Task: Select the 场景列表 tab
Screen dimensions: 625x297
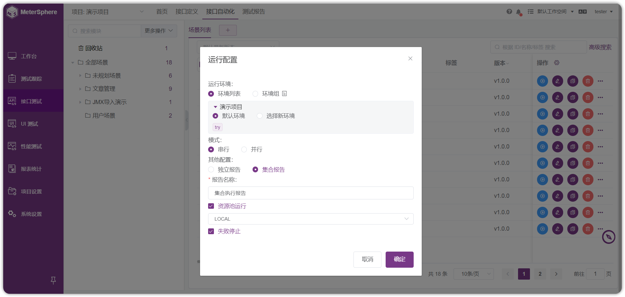Action: pos(200,30)
